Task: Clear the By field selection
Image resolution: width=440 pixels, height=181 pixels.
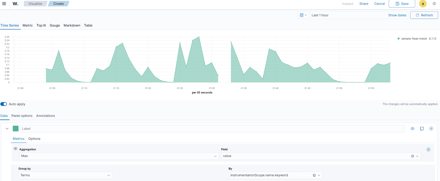Action: tap(314, 175)
